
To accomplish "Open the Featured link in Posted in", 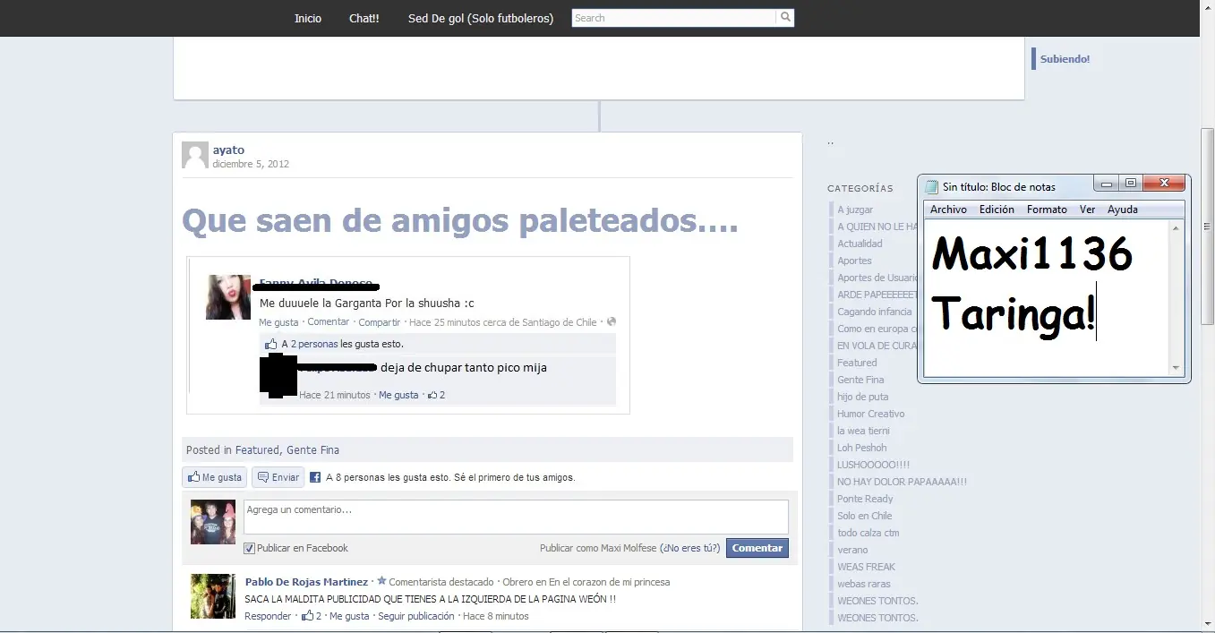I will (x=258, y=450).
